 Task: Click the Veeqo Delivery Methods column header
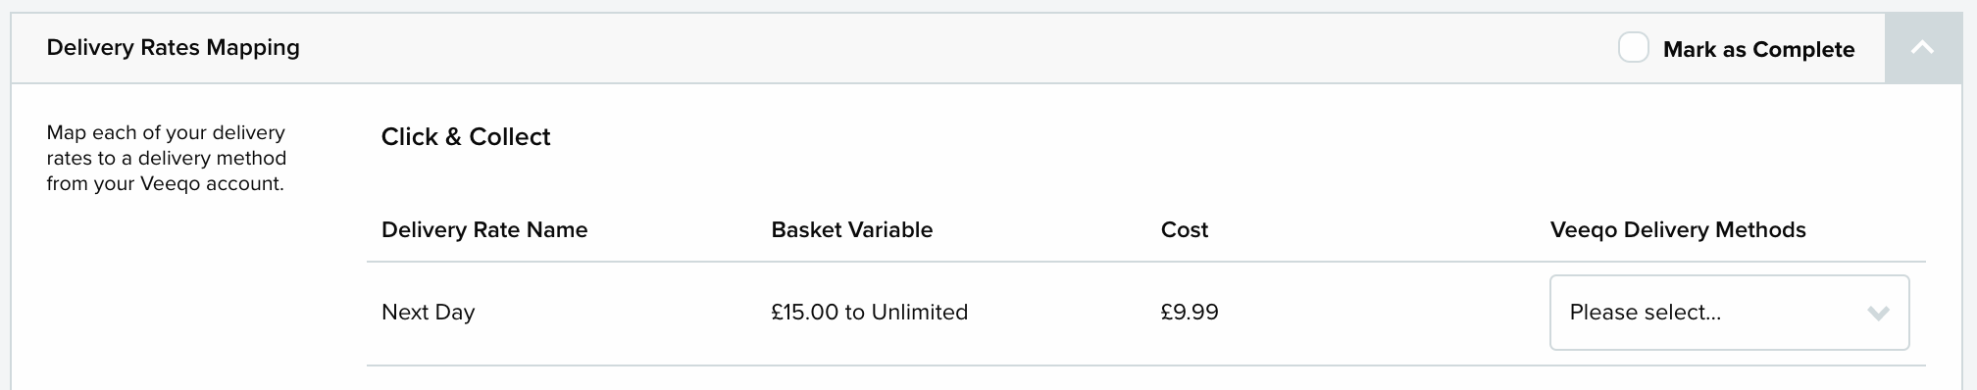(x=1678, y=229)
